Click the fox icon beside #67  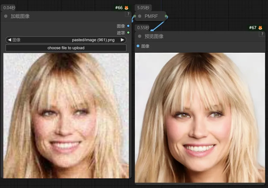[260, 28]
